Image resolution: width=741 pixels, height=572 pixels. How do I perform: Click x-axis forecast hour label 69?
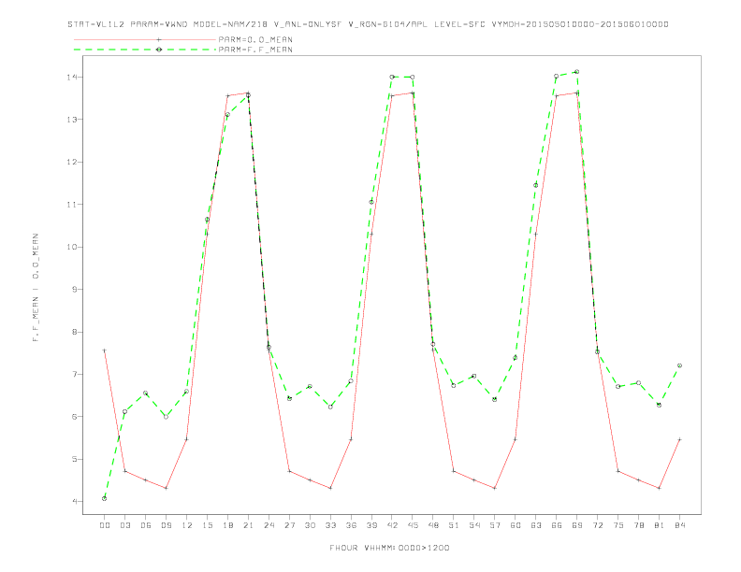577,525
